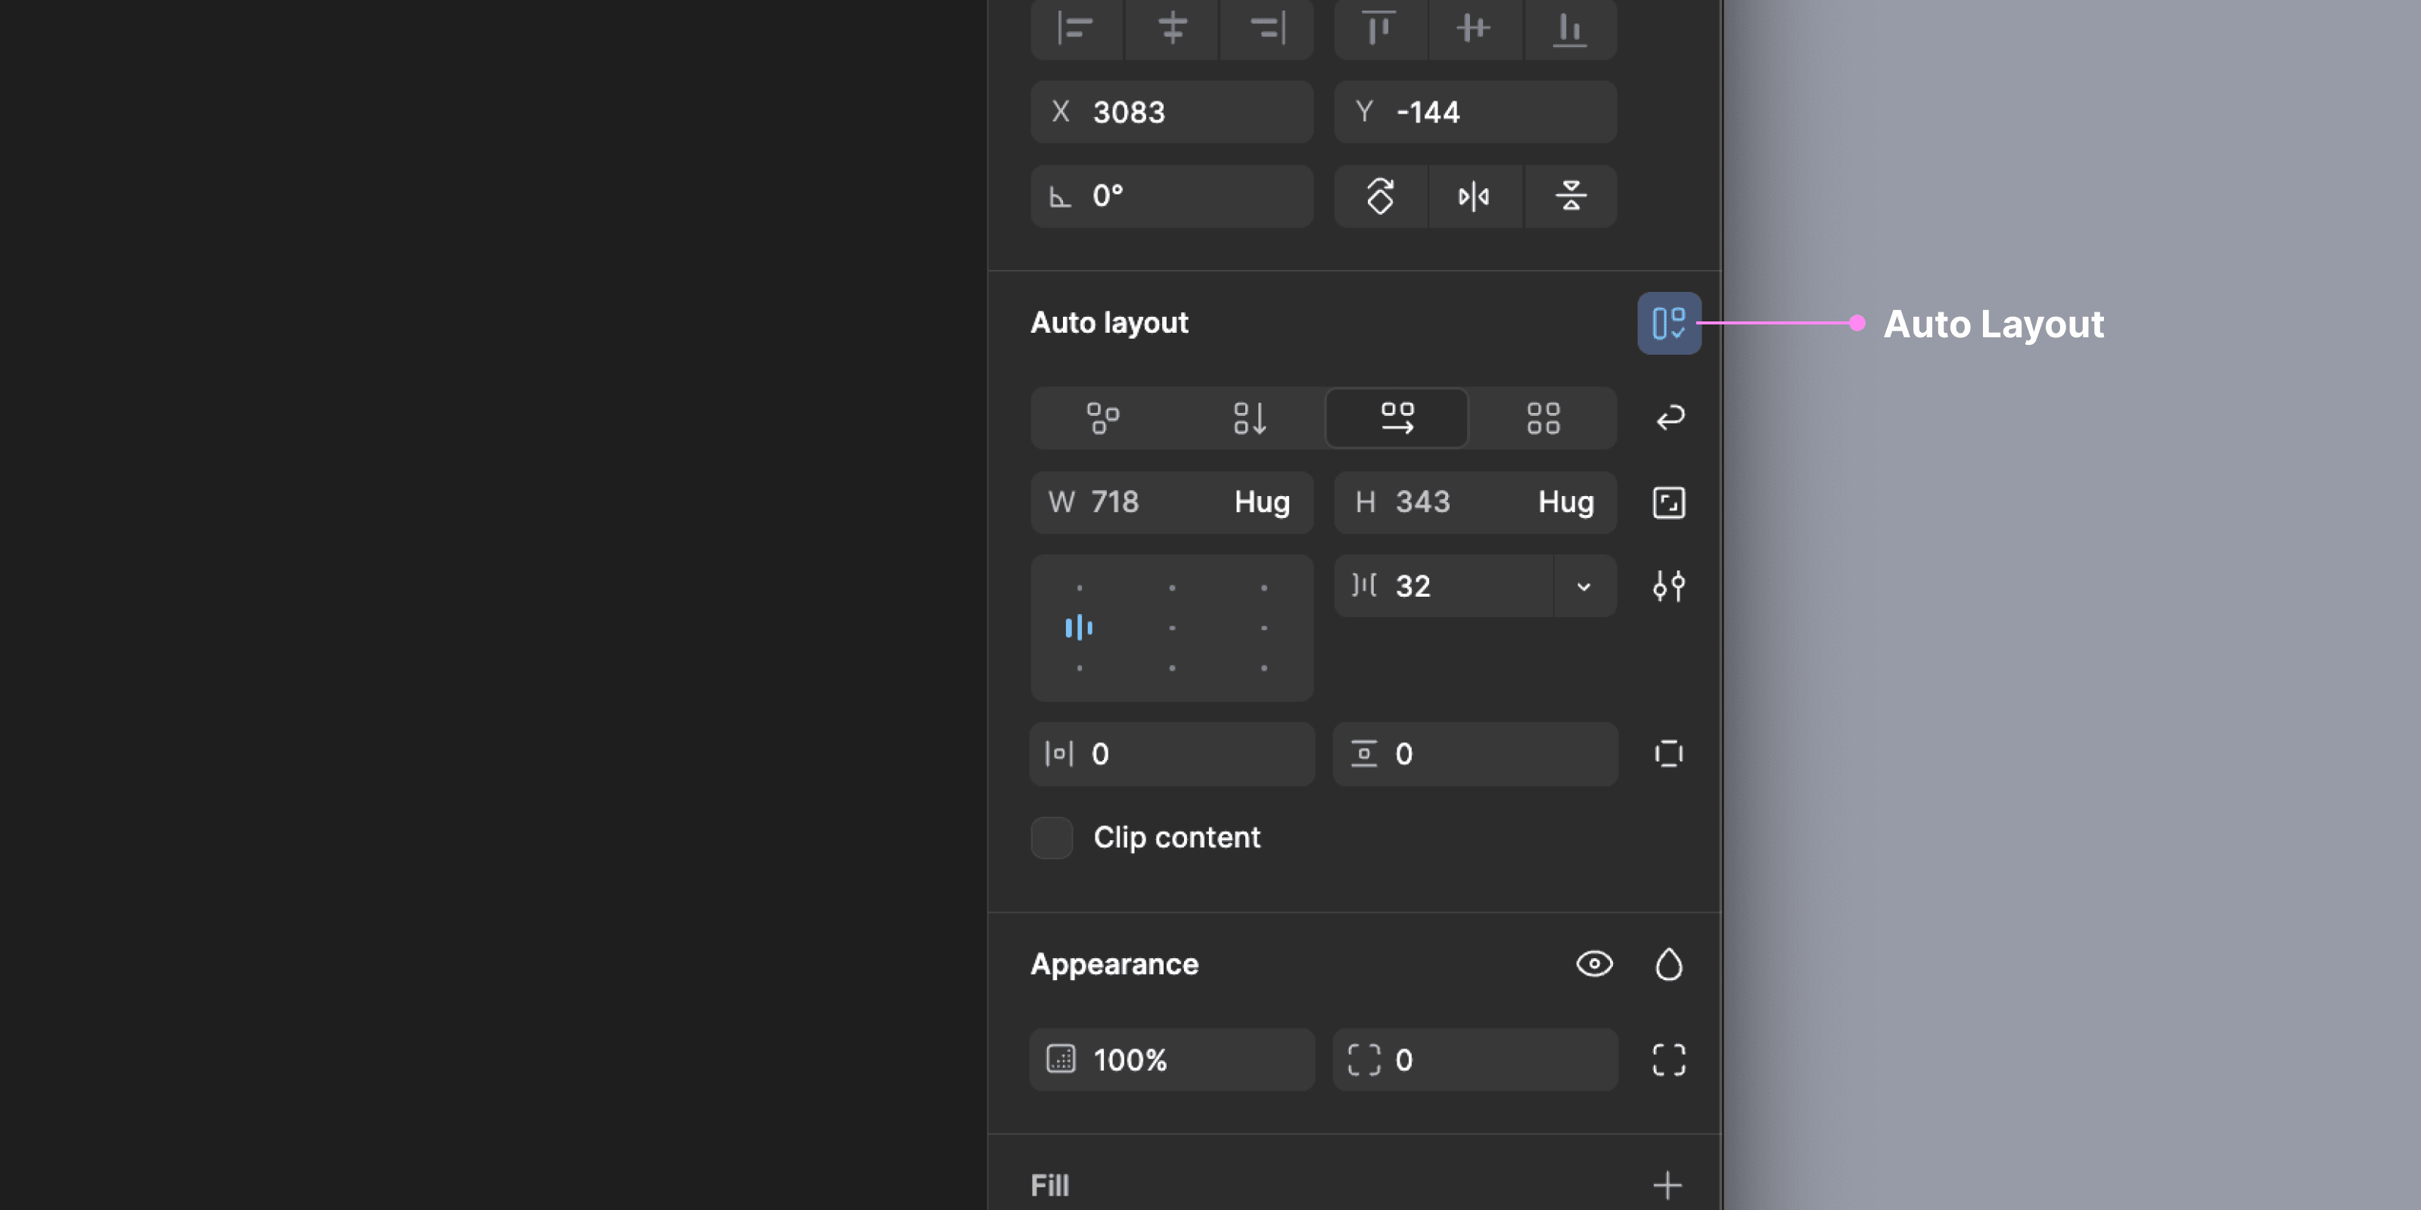Click the rotate 90 degrees icon

coord(1380,197)
